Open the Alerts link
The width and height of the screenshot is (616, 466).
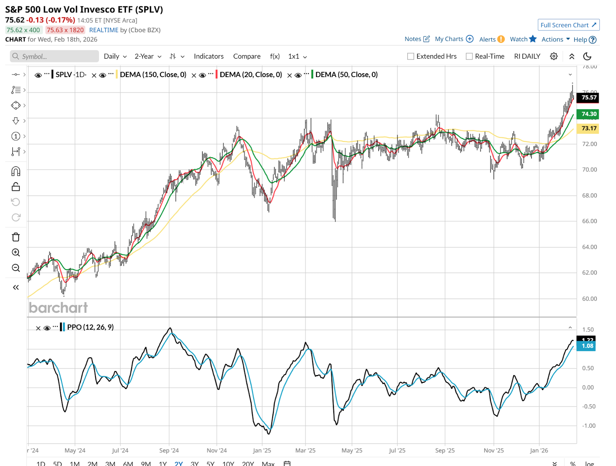tap(492, 39)
